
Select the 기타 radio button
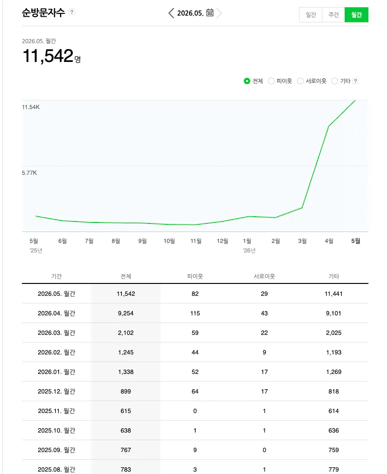(335, 81)
